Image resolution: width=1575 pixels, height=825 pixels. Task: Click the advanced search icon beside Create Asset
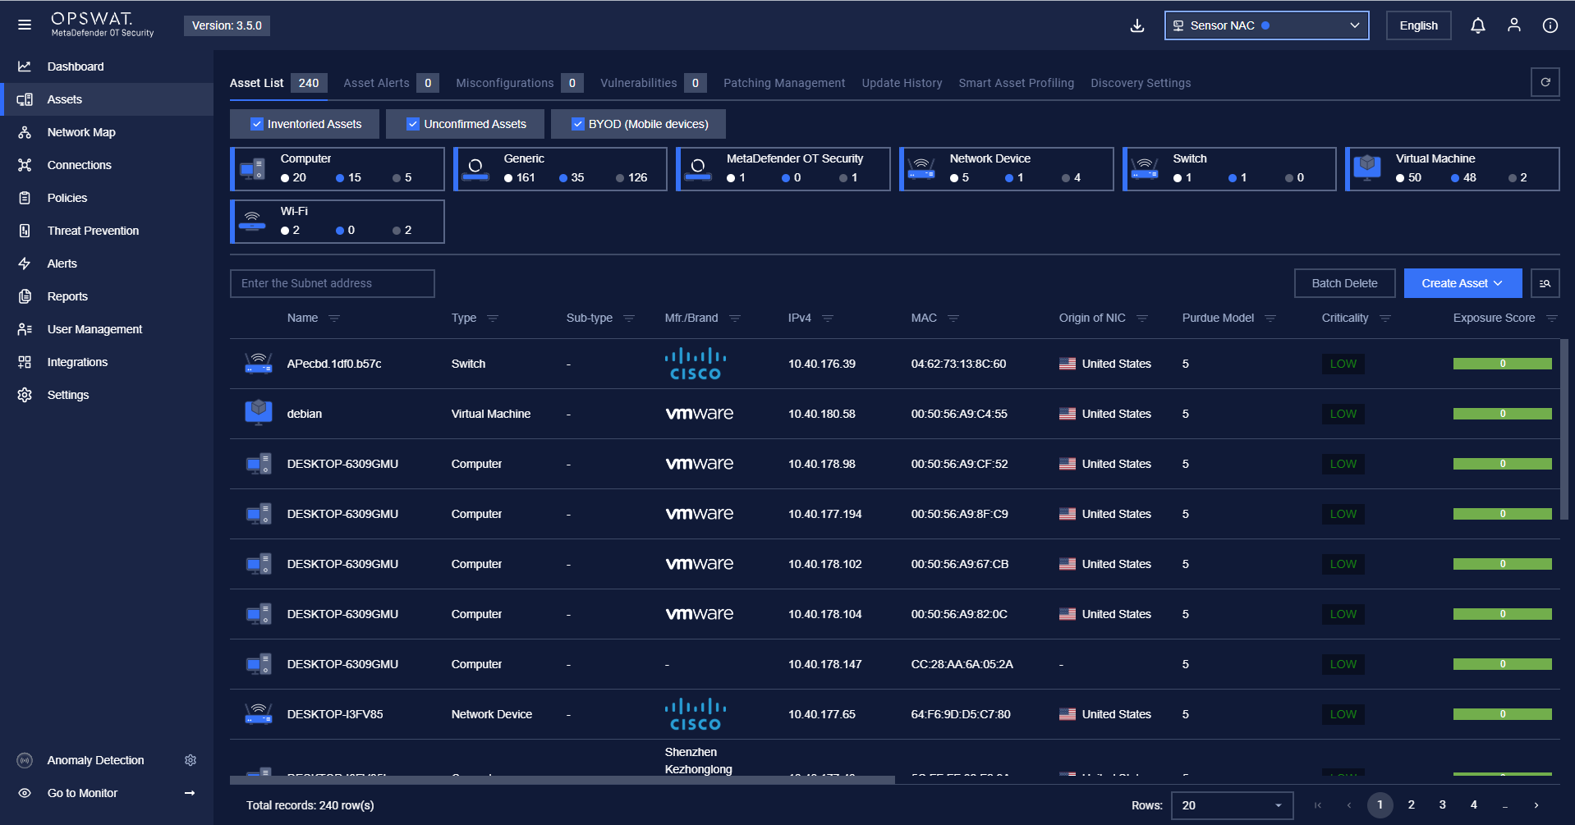1545,283
